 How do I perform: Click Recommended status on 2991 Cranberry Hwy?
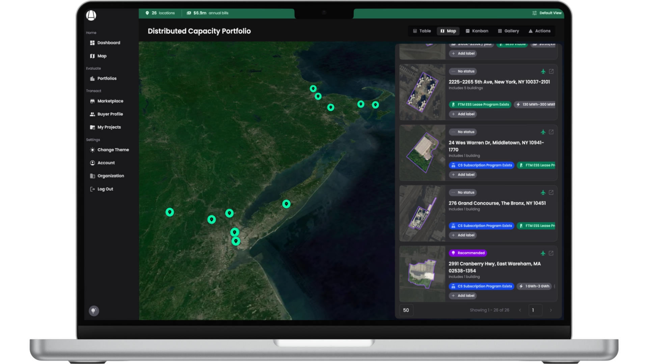point(468,253)
